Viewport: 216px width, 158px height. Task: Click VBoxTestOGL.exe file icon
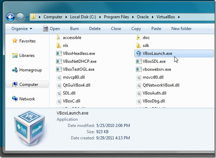tap(59, 69)
